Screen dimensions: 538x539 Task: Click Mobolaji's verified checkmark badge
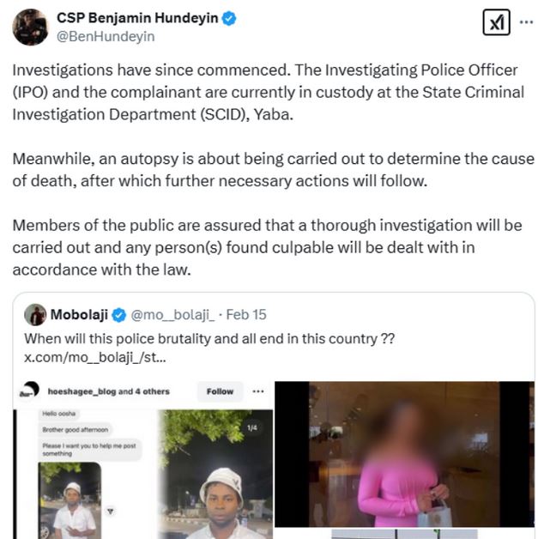tap(119, 315)
